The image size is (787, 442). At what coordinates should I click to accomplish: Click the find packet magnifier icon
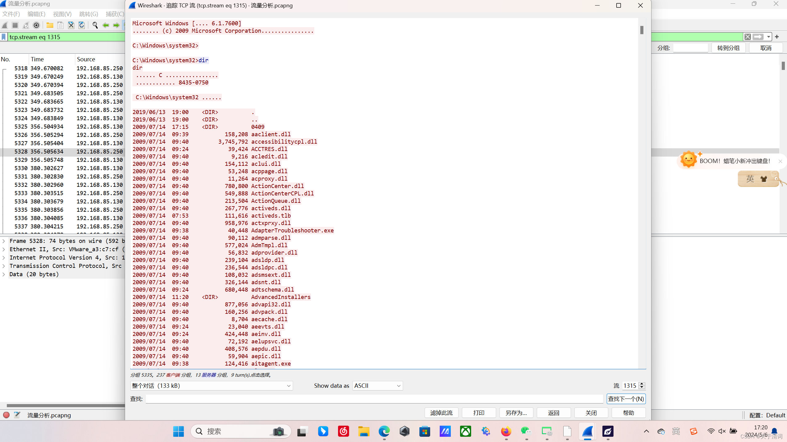[x=95, y=25]
